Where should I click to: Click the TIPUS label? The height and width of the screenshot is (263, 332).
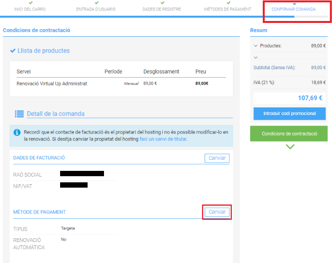click(21, 229)
